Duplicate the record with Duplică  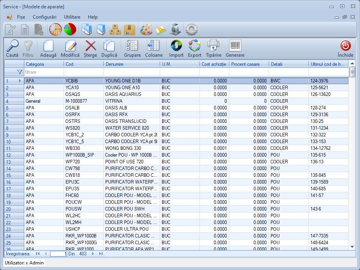(109, 48)
